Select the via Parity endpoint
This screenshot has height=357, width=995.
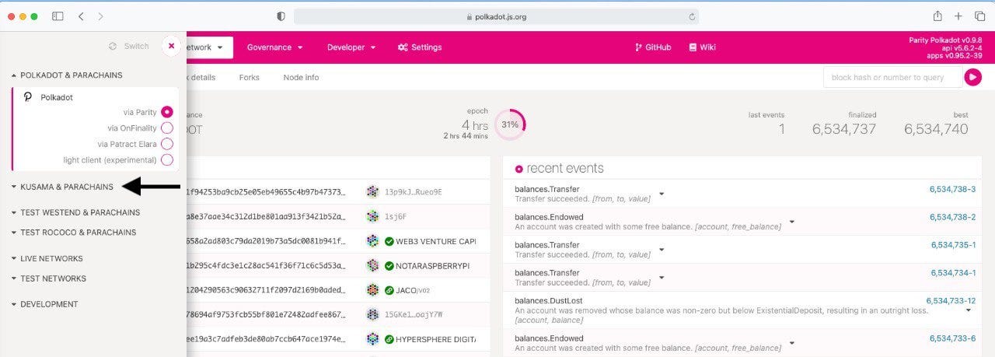[x=166, y=112]
